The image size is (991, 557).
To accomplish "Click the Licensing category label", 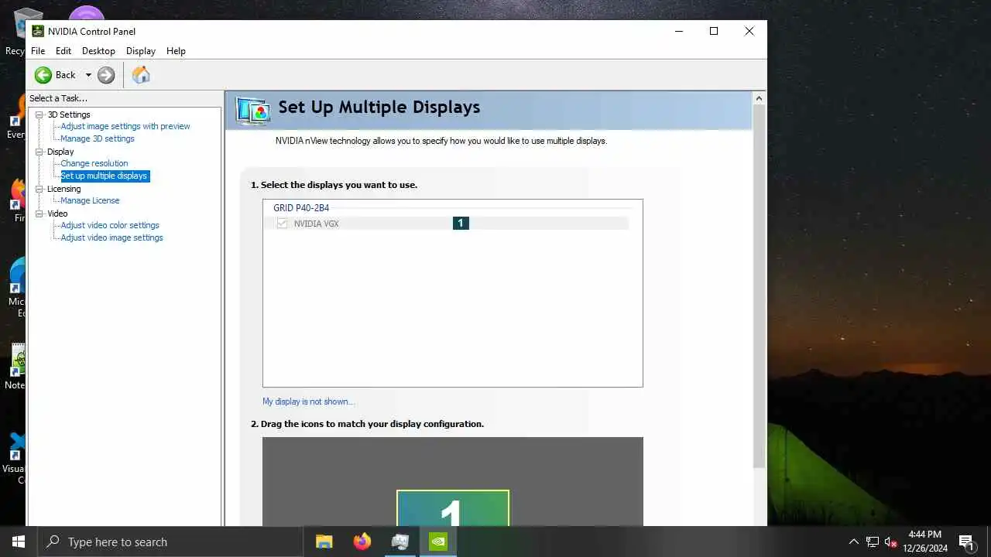I will [x=63, y=189].
